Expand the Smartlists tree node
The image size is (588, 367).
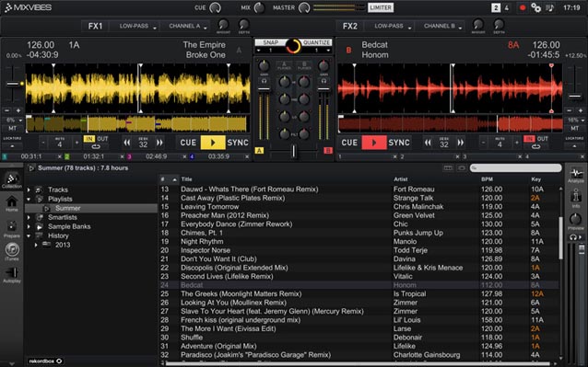pos(29,217)
